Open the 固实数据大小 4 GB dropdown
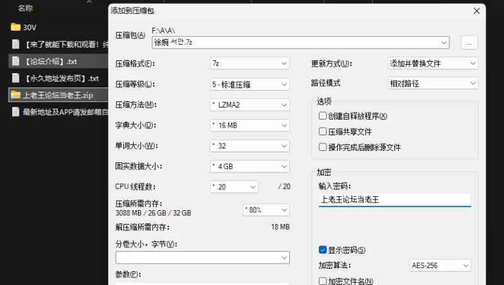The width and height of the screenshot is (504, 285). (249, 166)
